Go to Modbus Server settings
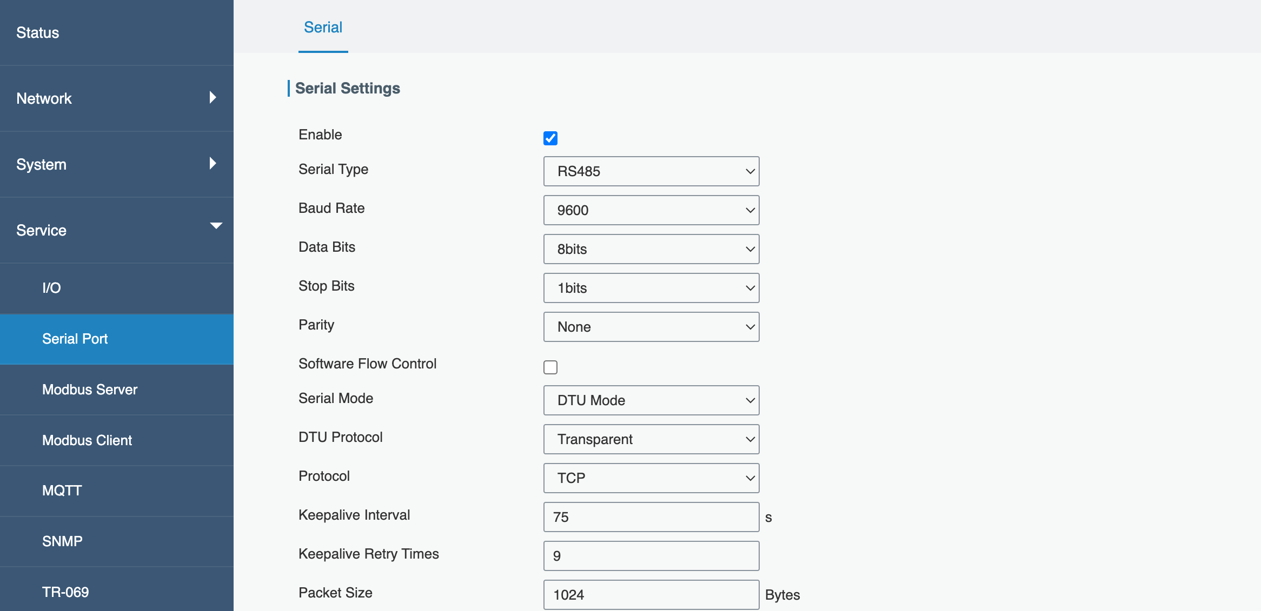The image size is (1261, 611). (90, 390)
